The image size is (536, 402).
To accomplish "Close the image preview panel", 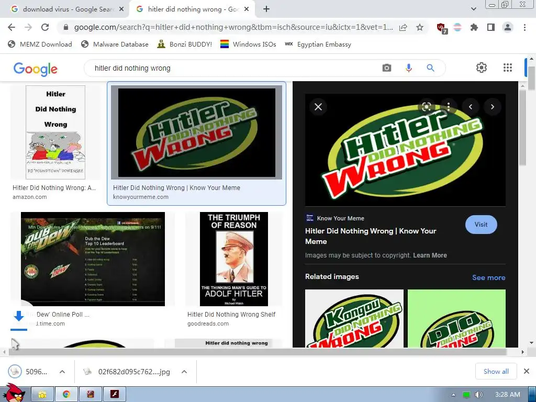I will [318, 107].
